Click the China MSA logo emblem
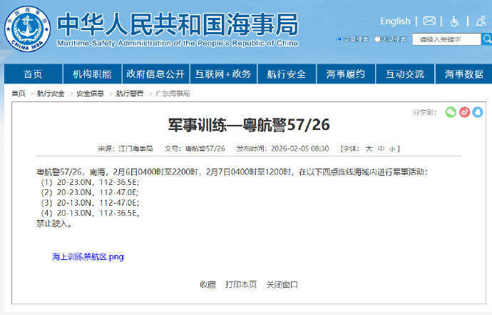Viewport: 492px width, 315px height. tap(28, 29)
